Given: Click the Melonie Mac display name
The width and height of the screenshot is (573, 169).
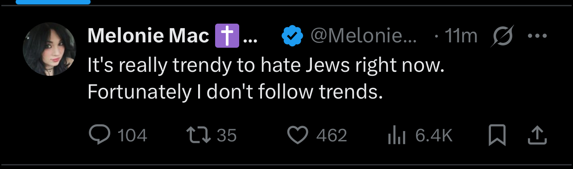Looking at the screenshot, I should [x=149, y=36].
